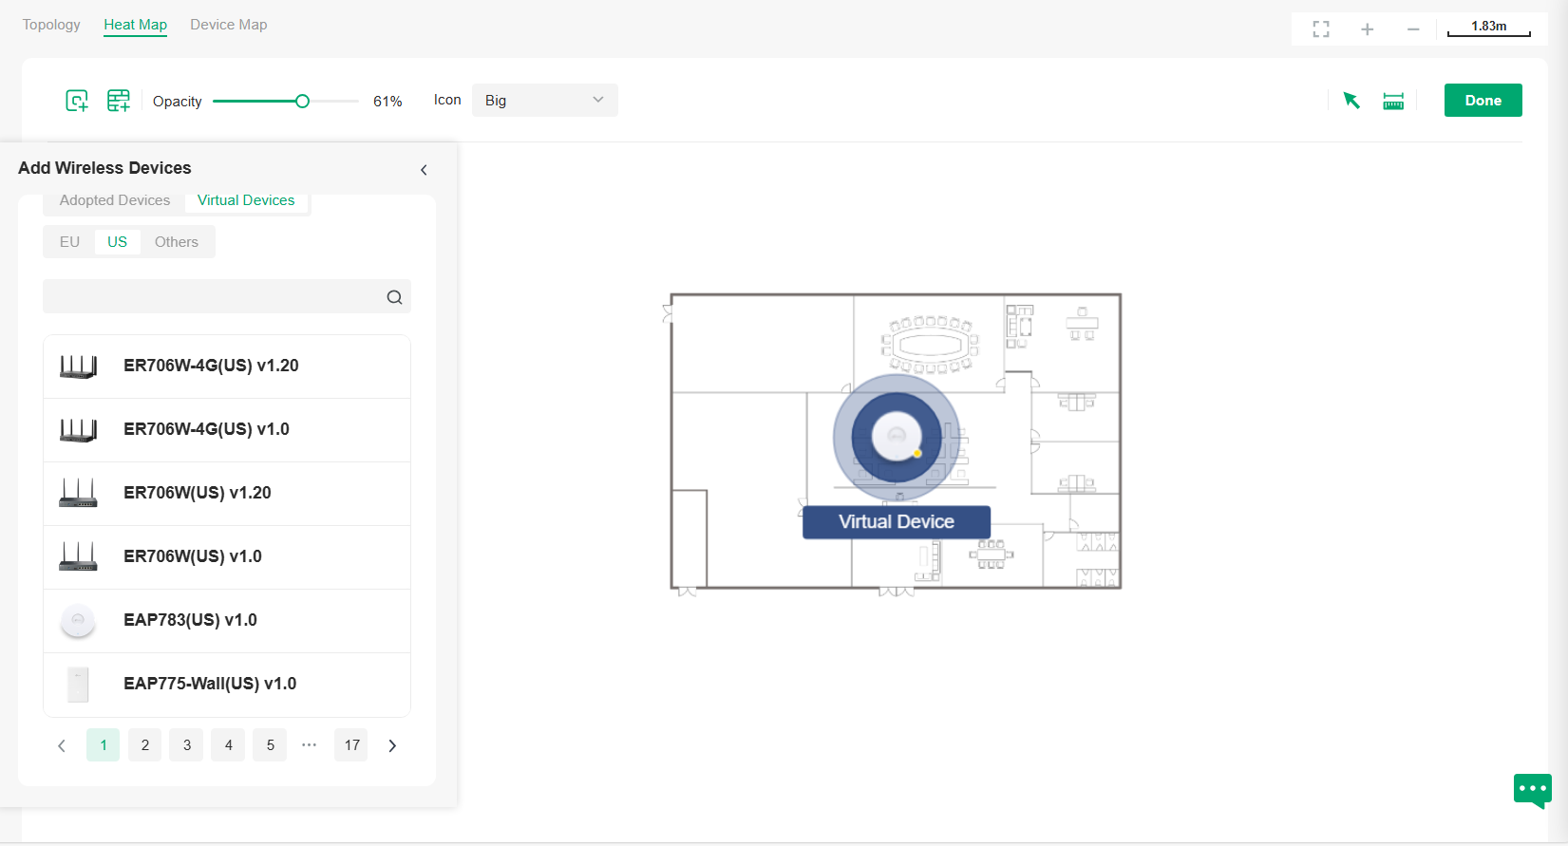Select the Others region option
1568x846 pixels.
177,242
